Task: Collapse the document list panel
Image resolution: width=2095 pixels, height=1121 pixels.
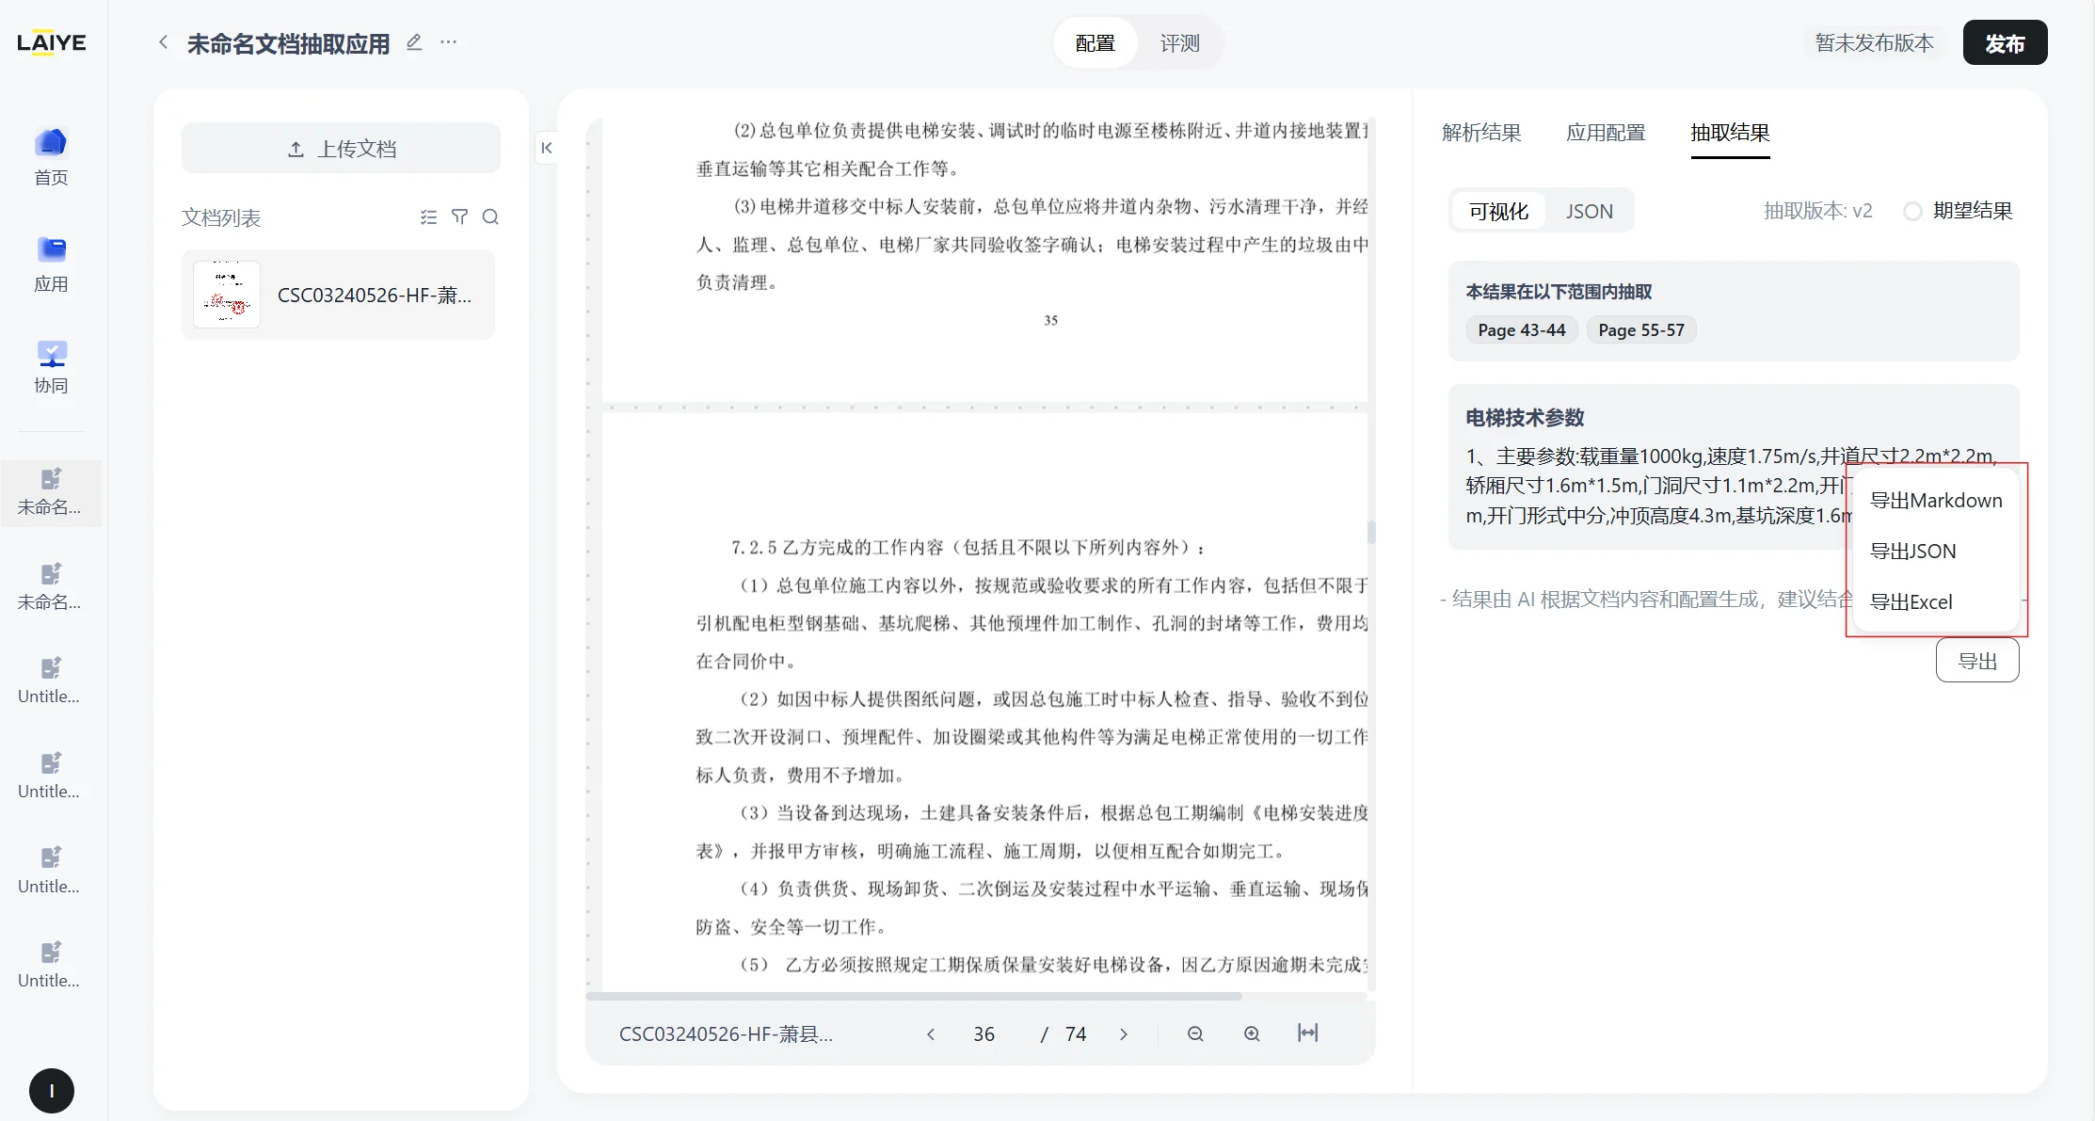Action: pyautogui.click(x=547, y=148)
